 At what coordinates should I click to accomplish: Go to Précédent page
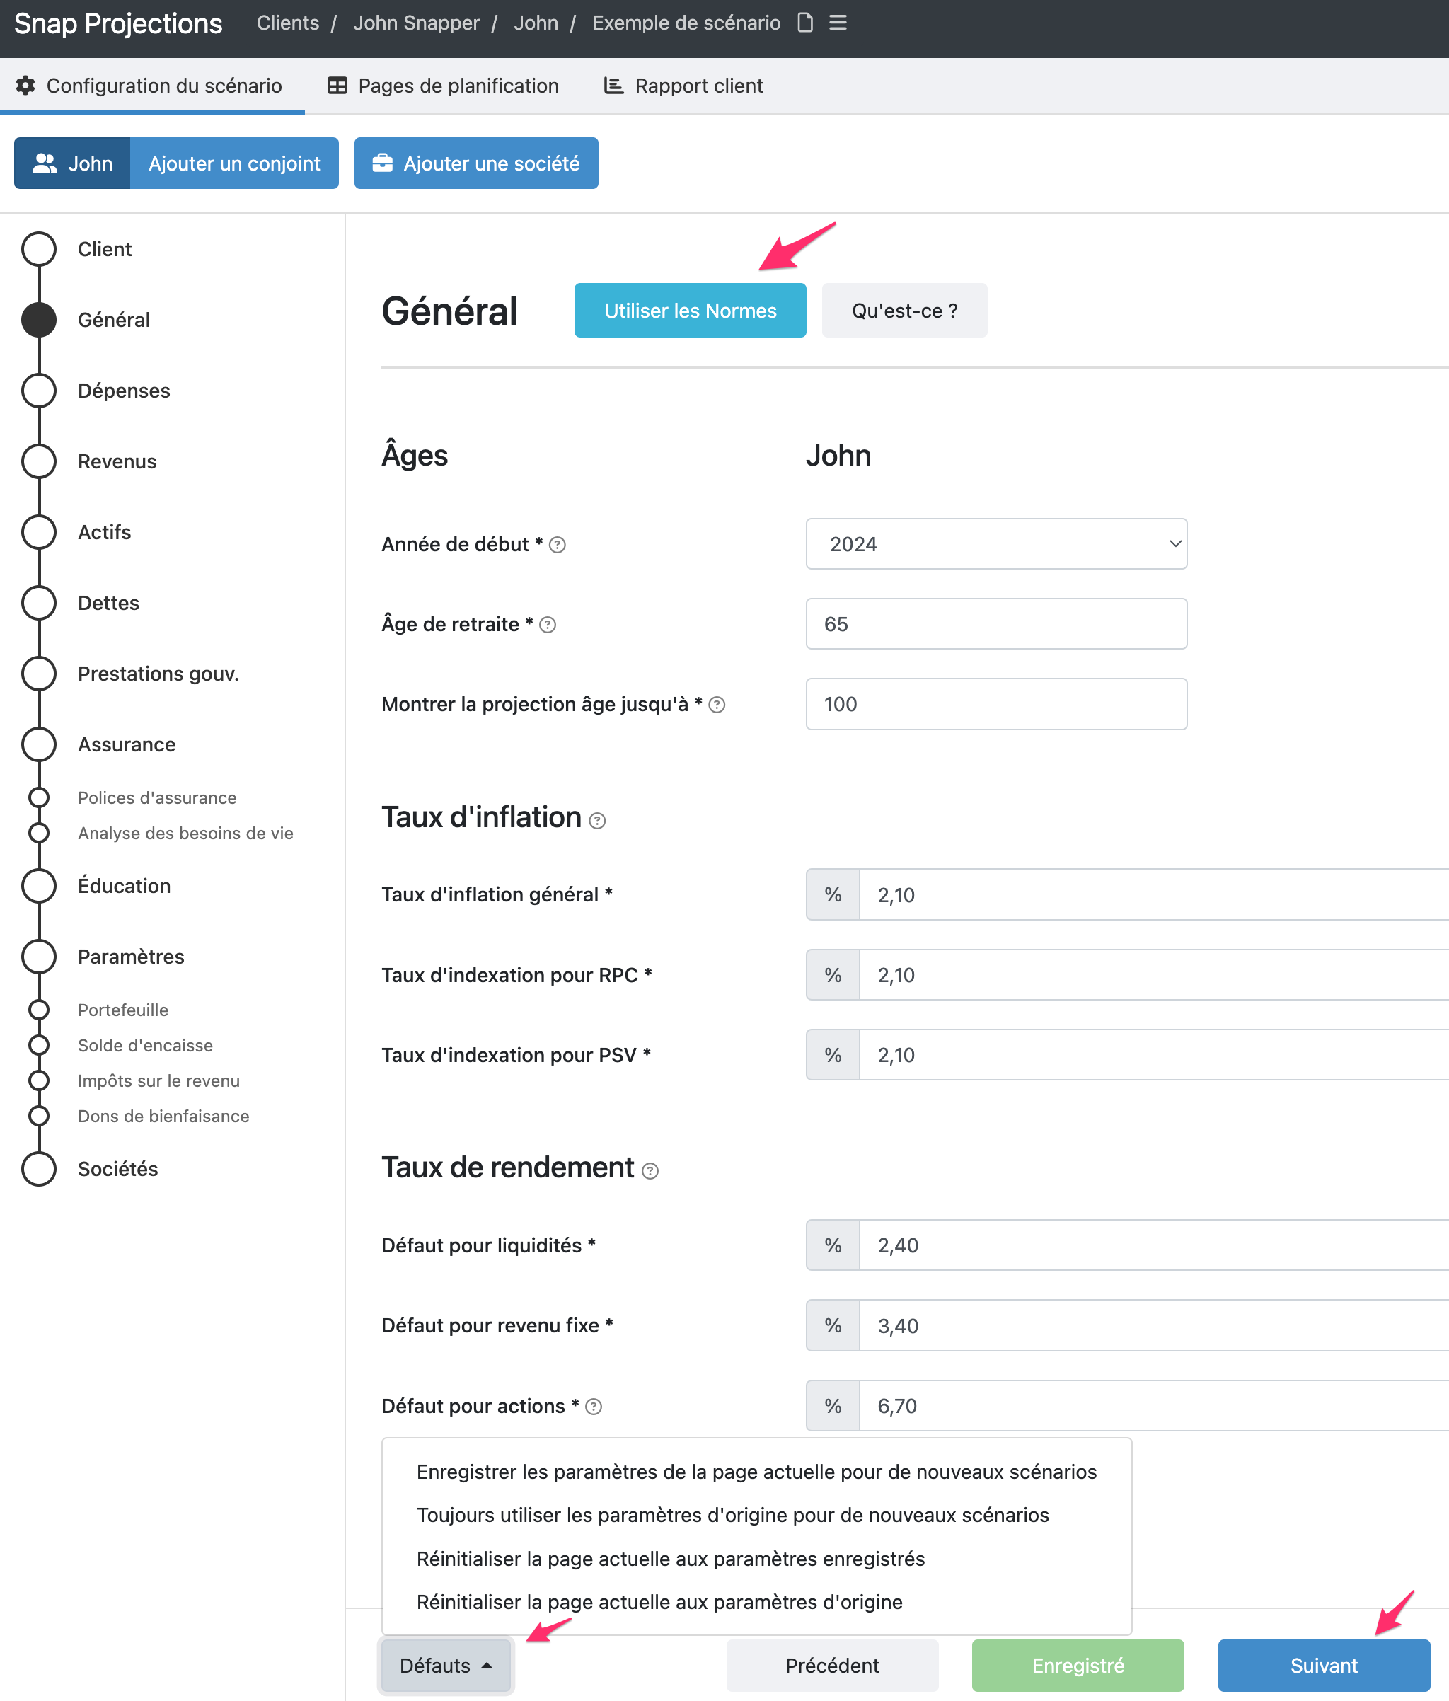click(831, 1666)
